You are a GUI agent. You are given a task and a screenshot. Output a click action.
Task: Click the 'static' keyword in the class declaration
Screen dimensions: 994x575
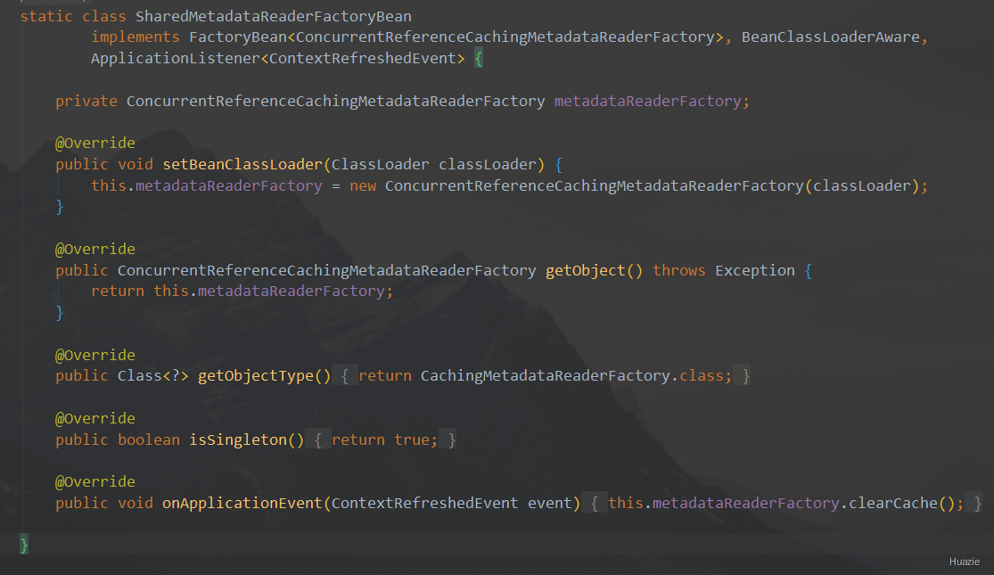pos(46,16)
